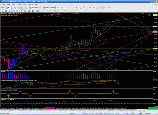Viewport: 158px width, 115px height.
Task: Switch to Candlesticks mode
Action: pyautogui.click(x=6, y=11)
